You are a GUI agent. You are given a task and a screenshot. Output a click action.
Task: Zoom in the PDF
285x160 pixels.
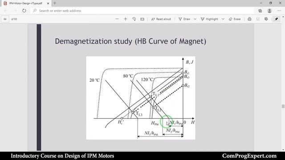126,19
